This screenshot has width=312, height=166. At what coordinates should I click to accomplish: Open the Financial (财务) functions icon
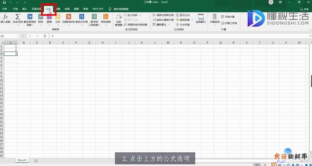click(x=41, y=17)
